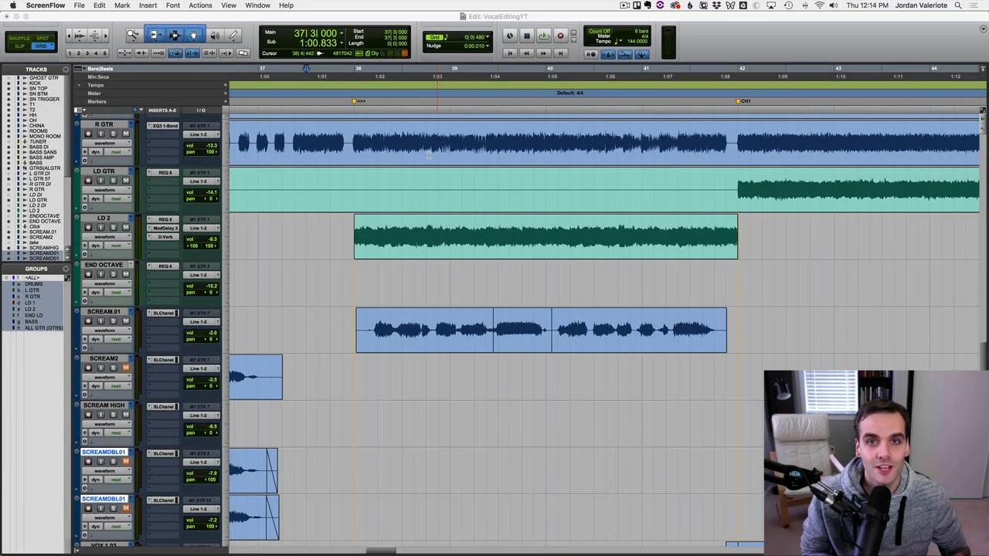Open ModDelay 3 insert on LD 2
This screenshot has height=556, width=989.
coord(163,228)
